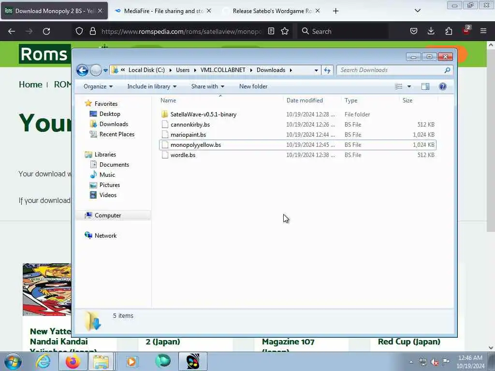This screenshot has width=495, height=371.
Task: Open Downloads in navigation pane
Action: 114,124
